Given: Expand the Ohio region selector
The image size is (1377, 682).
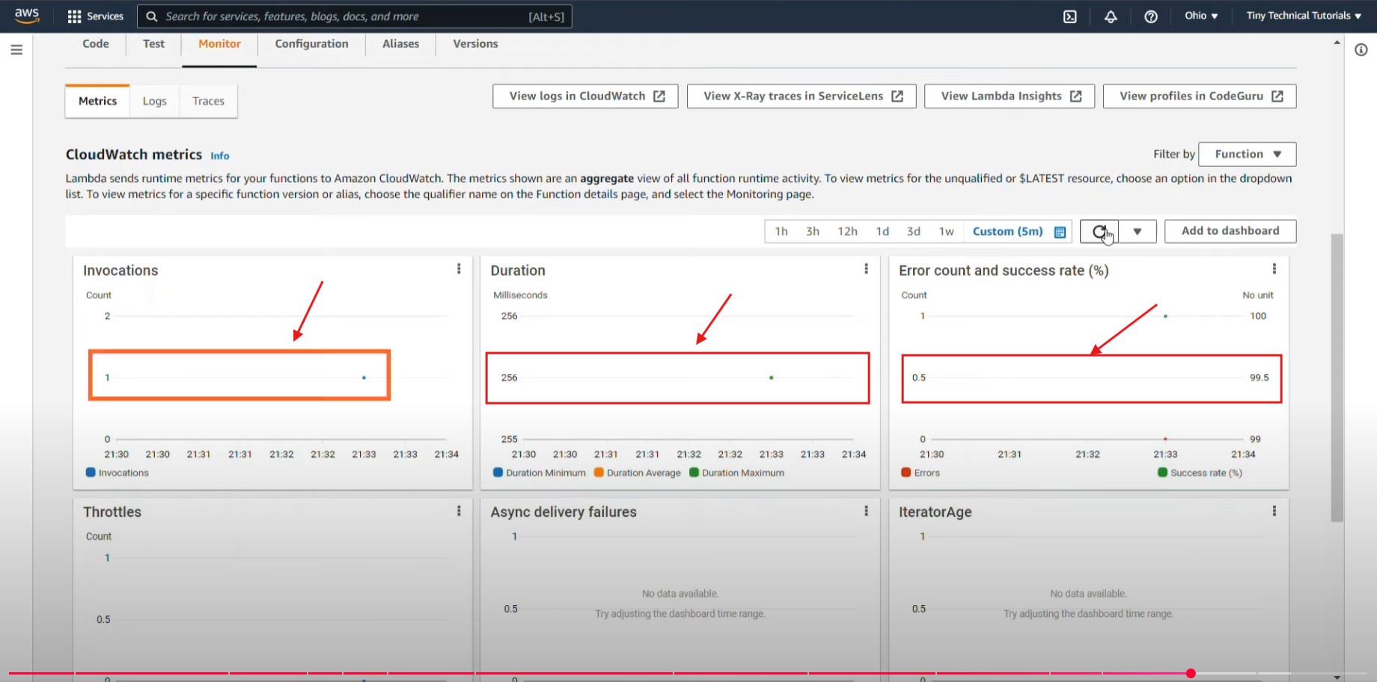Looking at the screenshot, I should tap(1200, 16).
